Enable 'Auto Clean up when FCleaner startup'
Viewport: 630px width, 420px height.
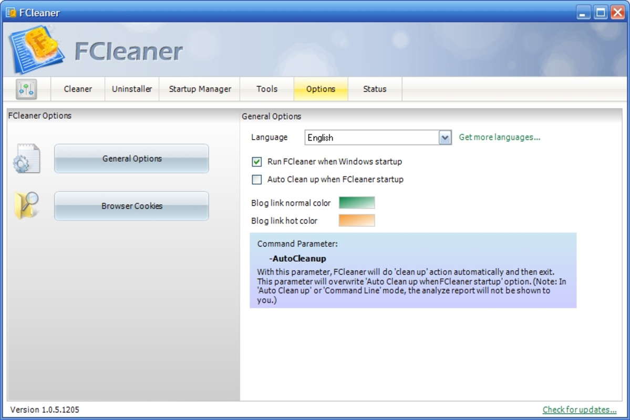tap(256, 180)
